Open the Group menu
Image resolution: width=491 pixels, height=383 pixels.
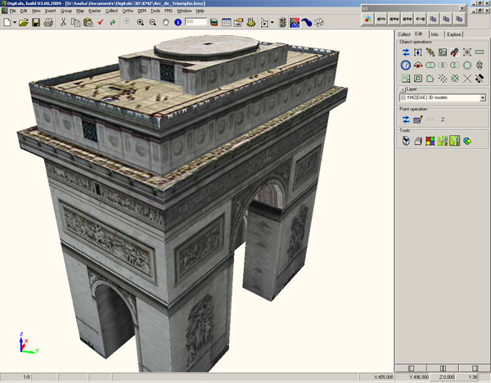pos(66,11)
